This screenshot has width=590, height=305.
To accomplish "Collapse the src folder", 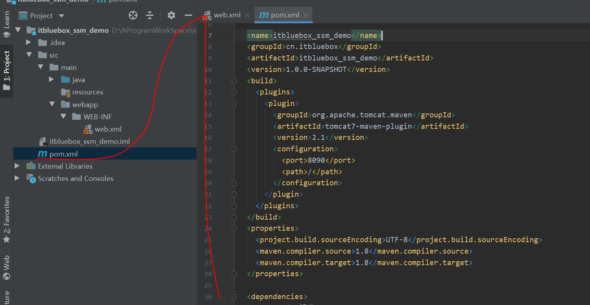I will tap(29, 55).
